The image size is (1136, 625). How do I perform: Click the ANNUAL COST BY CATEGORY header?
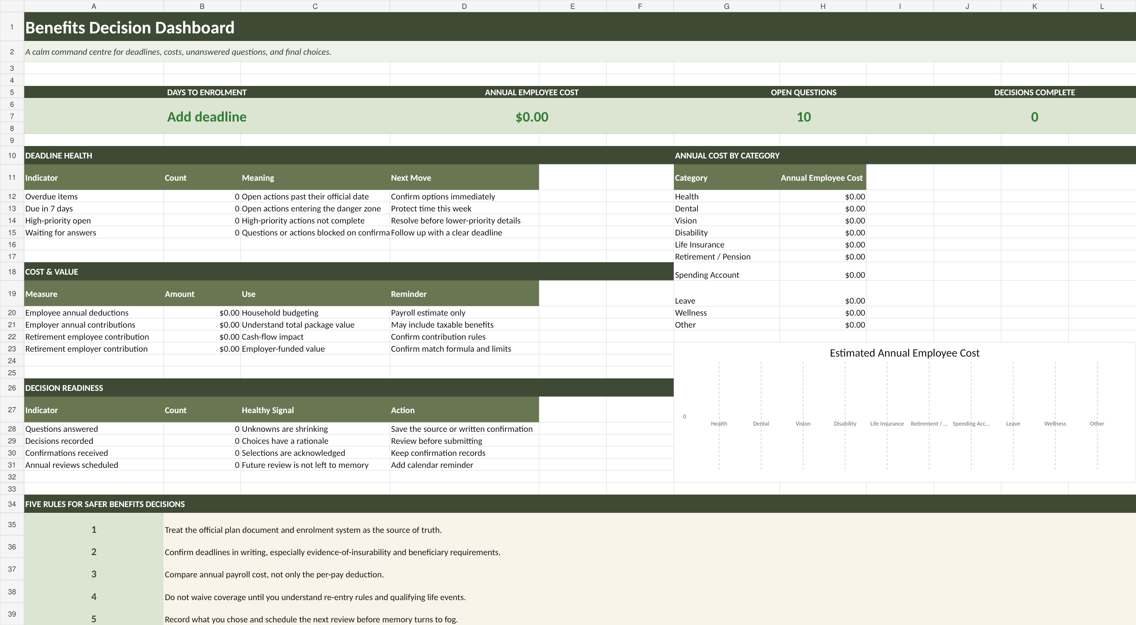(905, 156)
